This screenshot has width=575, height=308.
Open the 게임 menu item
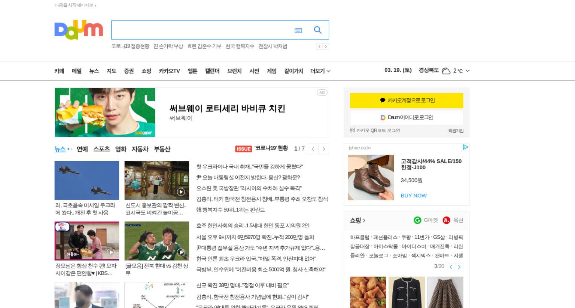coord(271,71)
